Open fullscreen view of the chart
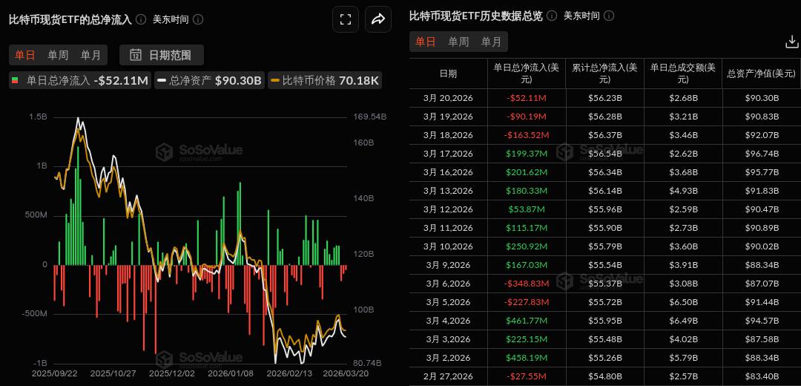 [x=346, y=20]
